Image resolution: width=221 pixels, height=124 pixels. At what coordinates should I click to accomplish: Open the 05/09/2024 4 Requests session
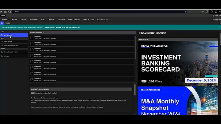coord(82,74)
